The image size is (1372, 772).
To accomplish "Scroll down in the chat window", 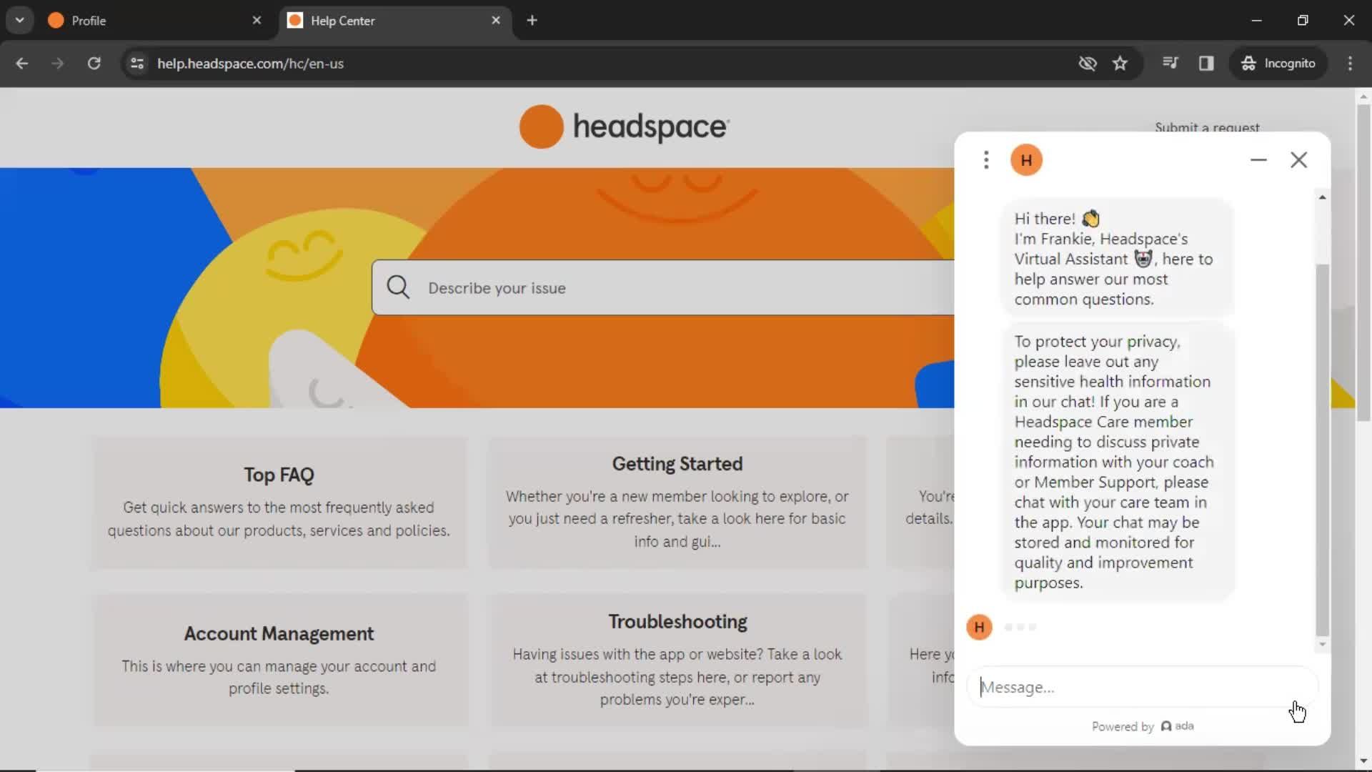I will (1321, 644).
